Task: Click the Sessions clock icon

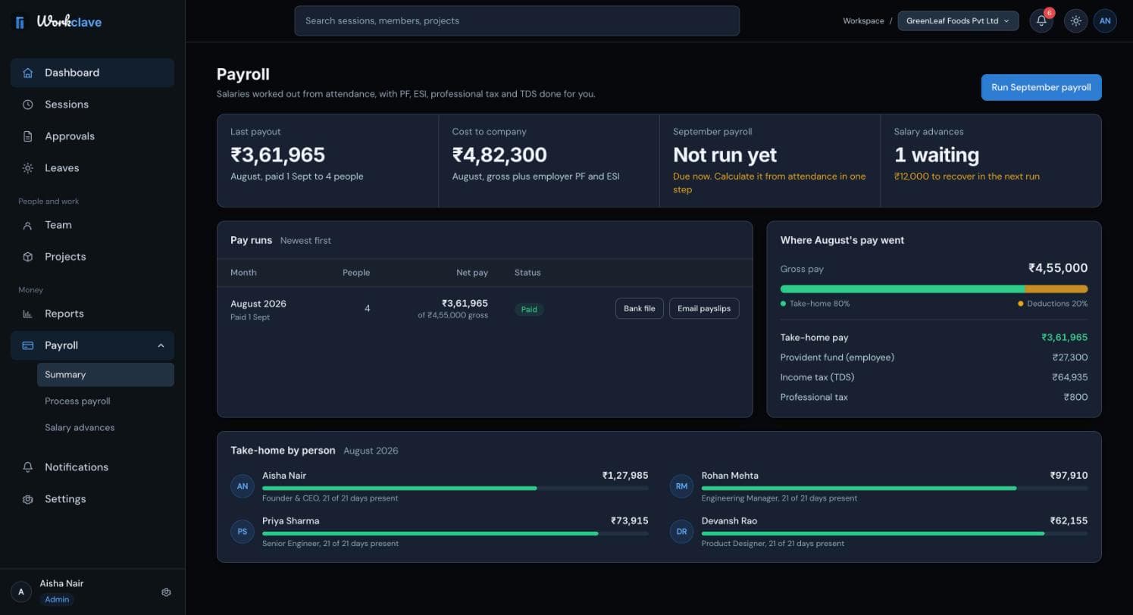Action: pyautogui.click(x=28, y=105)
